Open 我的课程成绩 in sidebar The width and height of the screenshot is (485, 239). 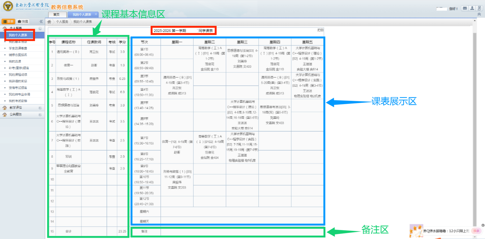[x=18, y=75]
